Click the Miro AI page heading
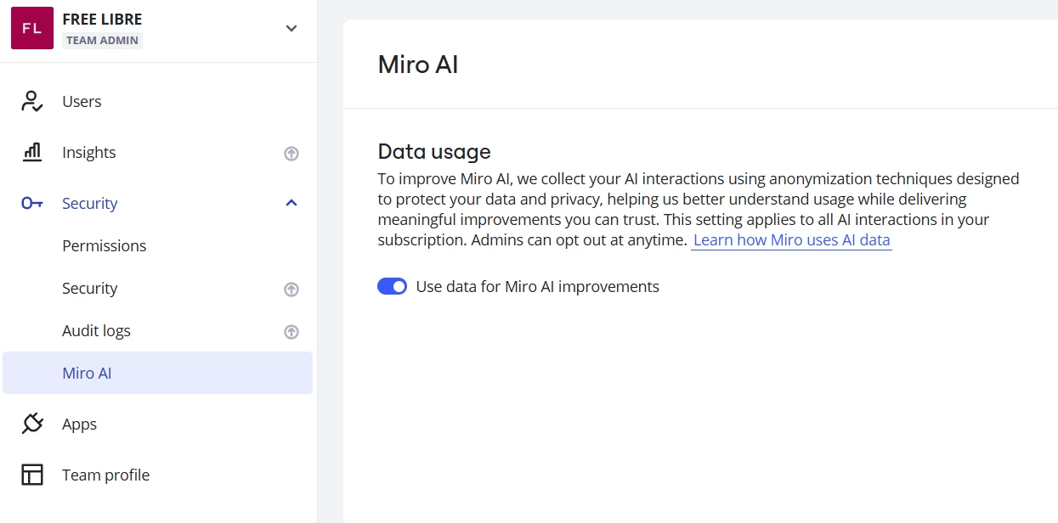Image resolution: width=1058 pixels, height=523 pixels. pos(418,65)
